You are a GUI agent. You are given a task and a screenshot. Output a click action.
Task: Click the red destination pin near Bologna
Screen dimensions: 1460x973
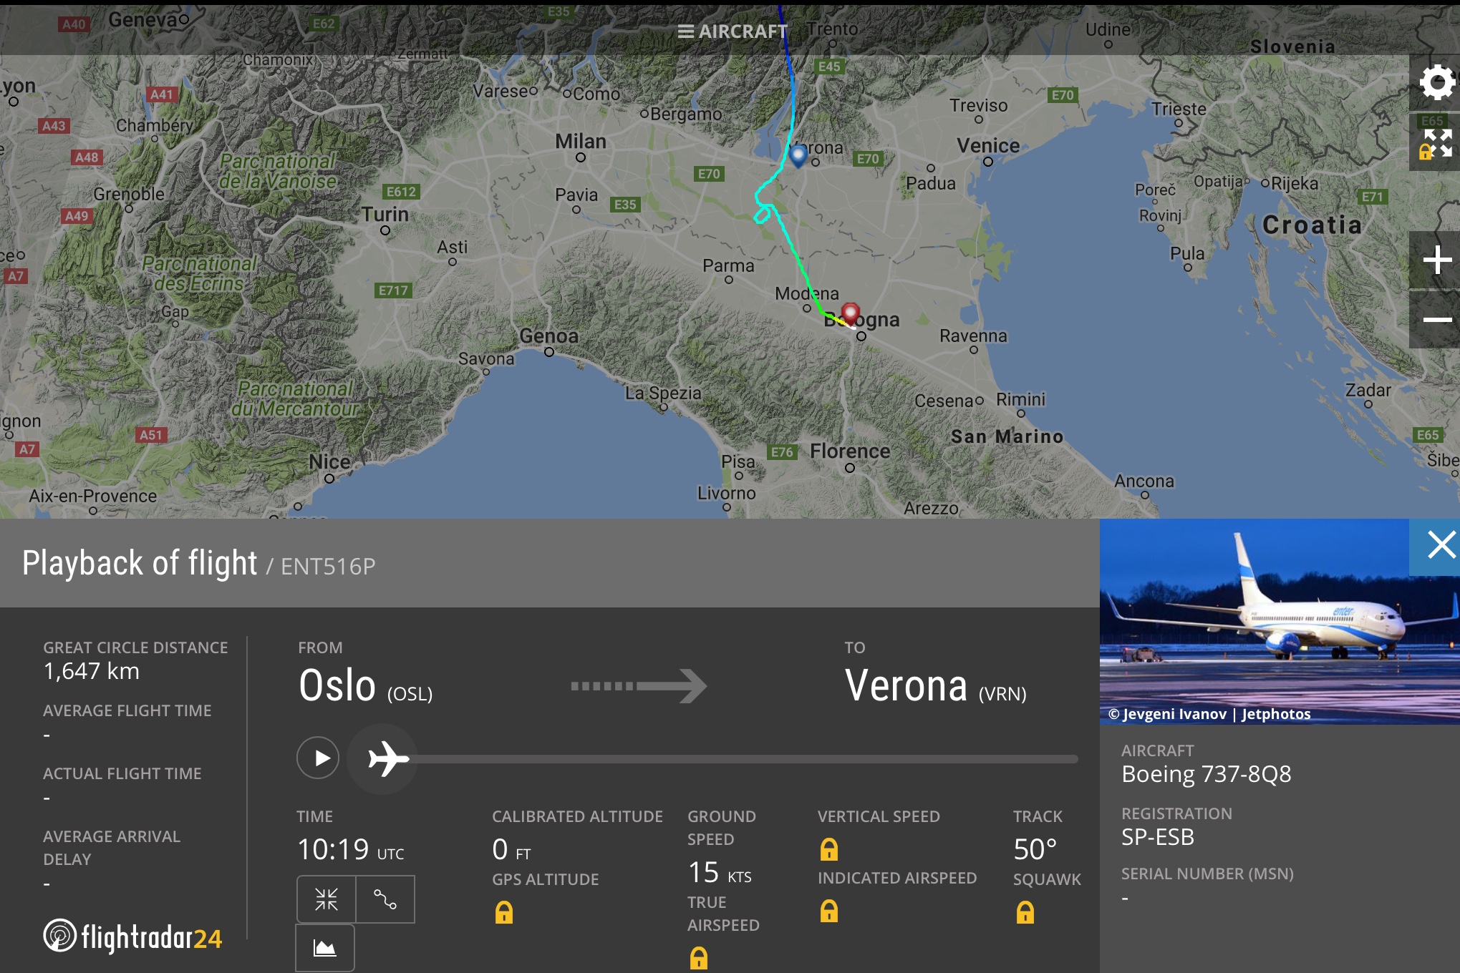[x=850, y=312]
